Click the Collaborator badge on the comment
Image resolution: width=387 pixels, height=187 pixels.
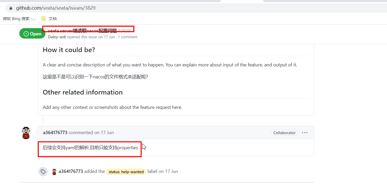(x=284, y=133)
